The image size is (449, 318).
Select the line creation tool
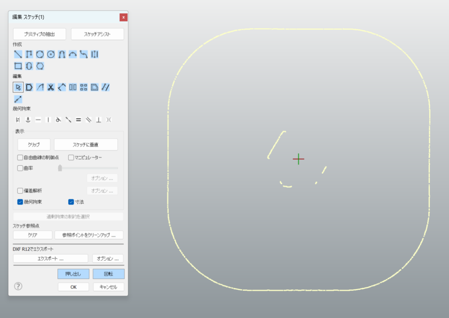[x=18, y=54]
